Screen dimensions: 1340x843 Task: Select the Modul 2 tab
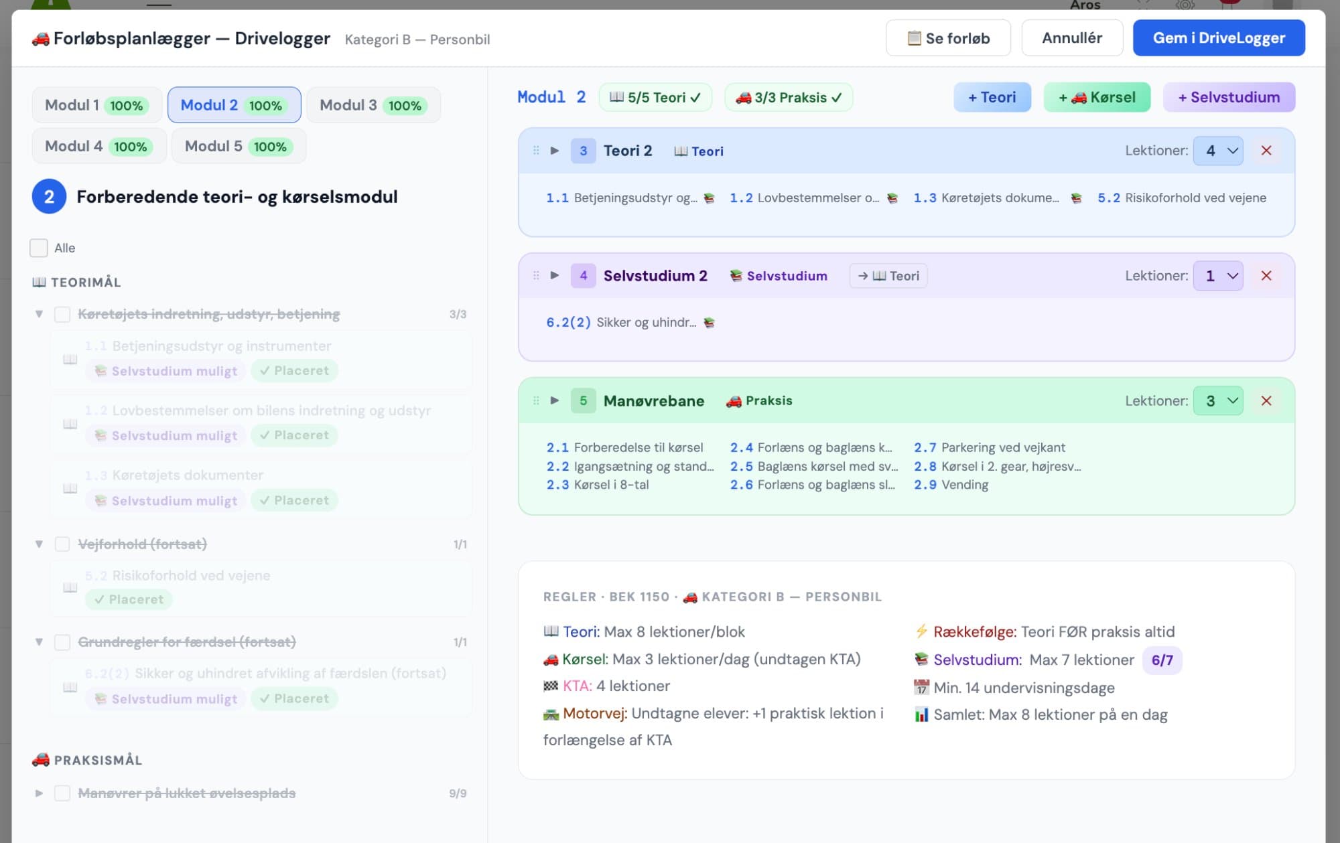tap(234, 105)
